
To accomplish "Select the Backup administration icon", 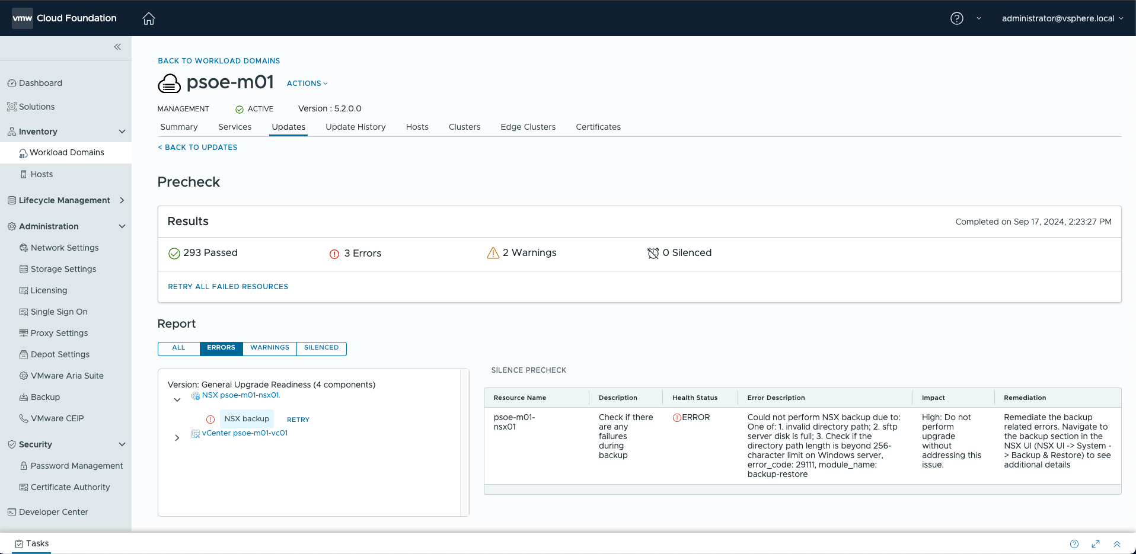I will (x=23, y=397).
